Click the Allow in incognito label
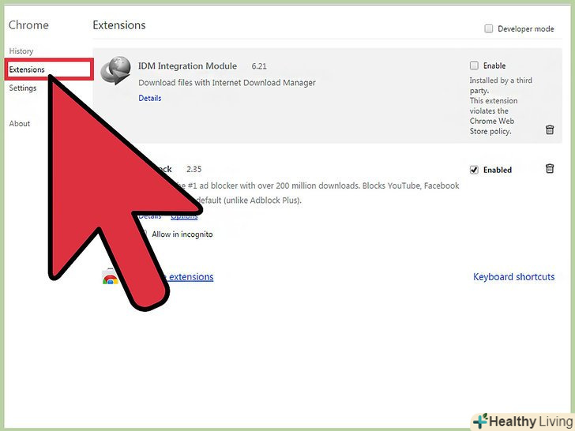The width and height of the screenshot is (575, 431). pos(182,234)
